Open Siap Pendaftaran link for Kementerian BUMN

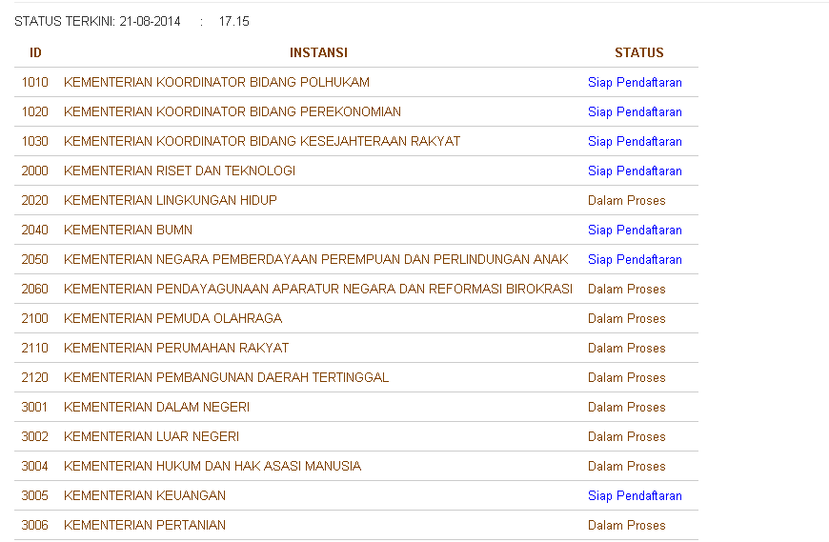point(635,231)
